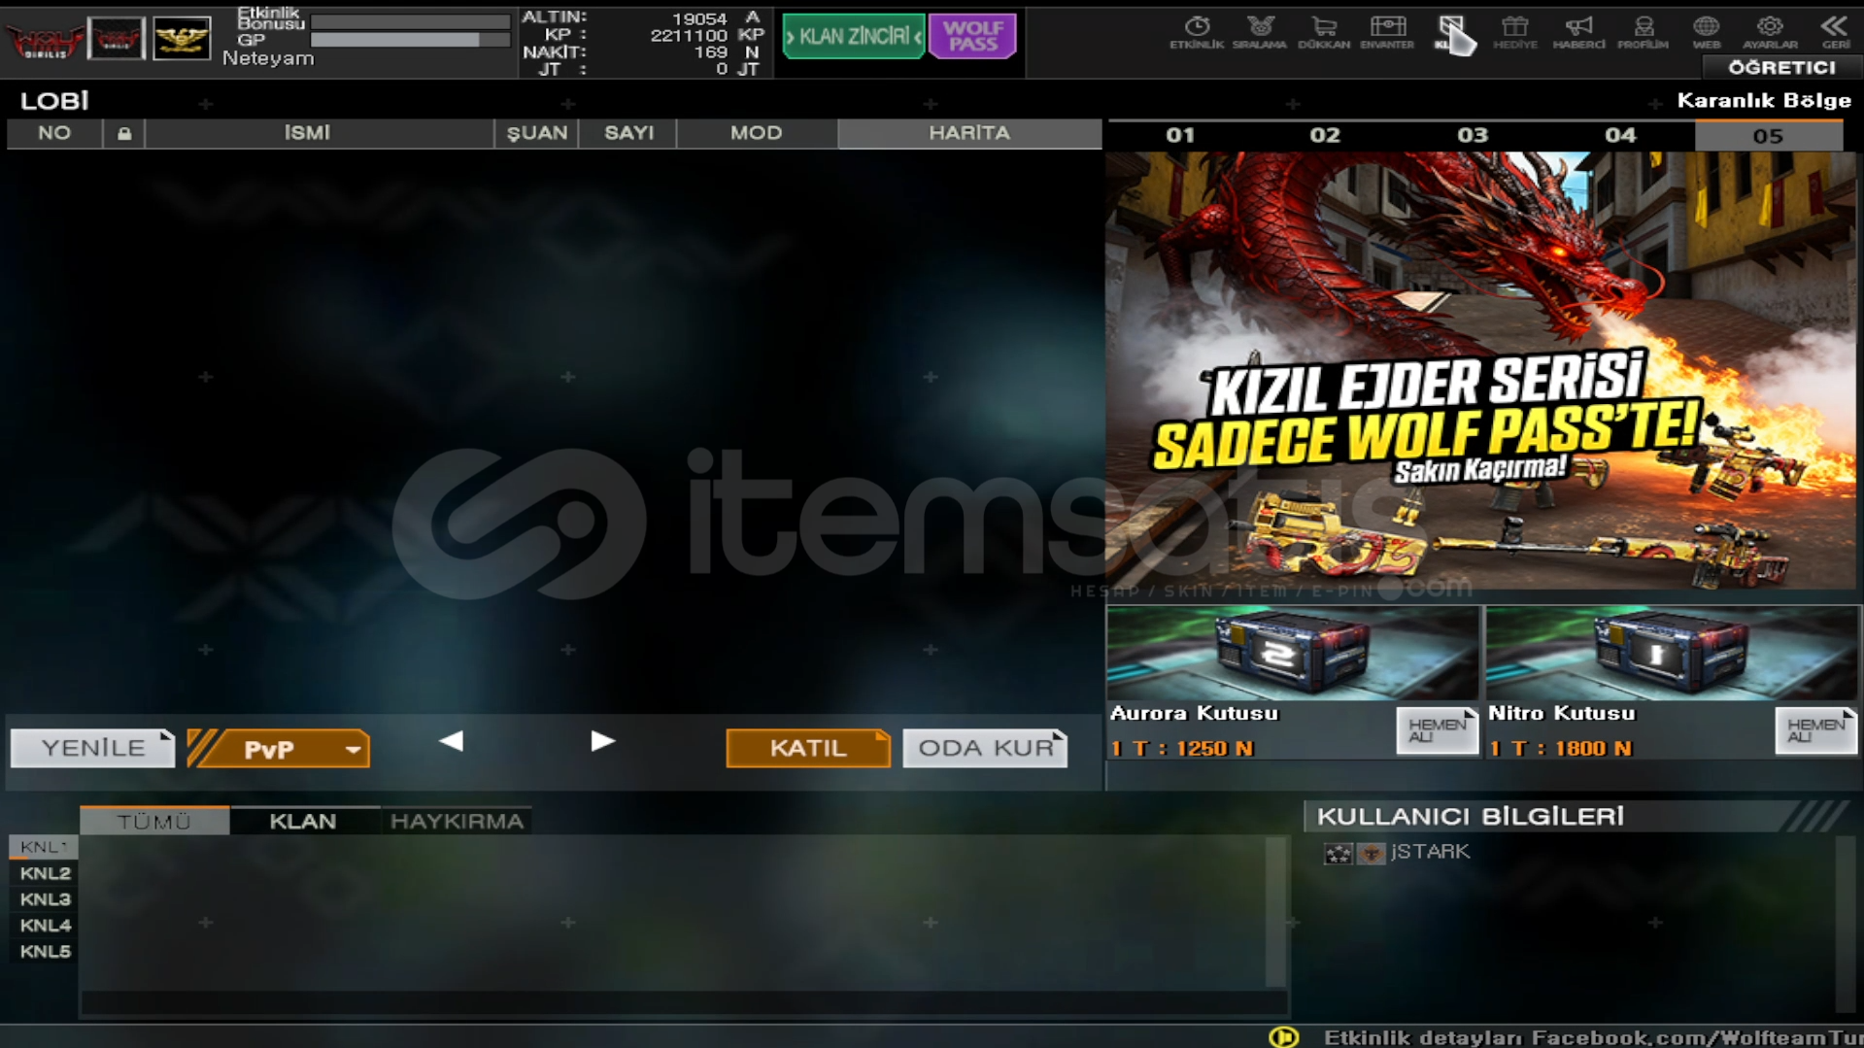Open the Klan Zinciri button
The width and height of the screenshot is (1864, 1048).
click(854, 37)
